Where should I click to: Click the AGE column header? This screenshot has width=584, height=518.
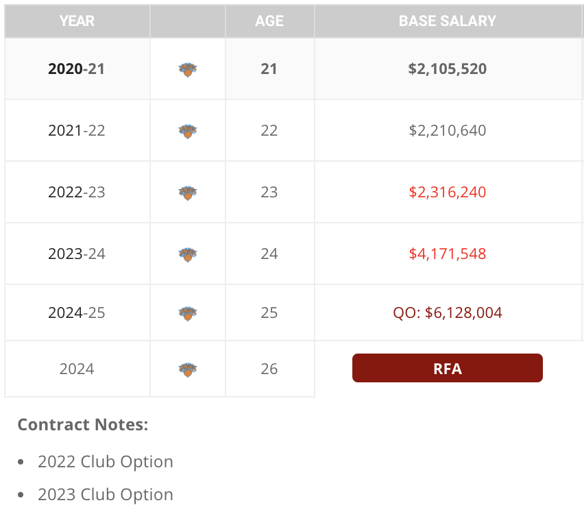pyautogui.click(x=269, y=21)
